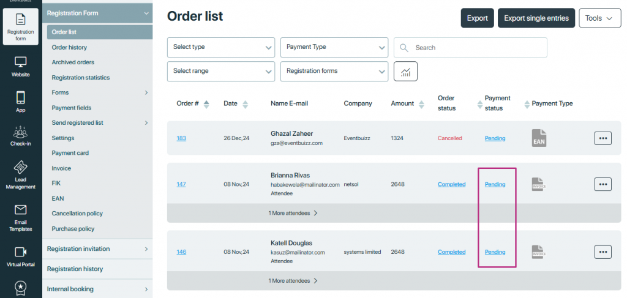Open the Lead Management sidebar icon
Image resolution: width=627 pixels, height=298 pixels.
(x=20, y=175)
